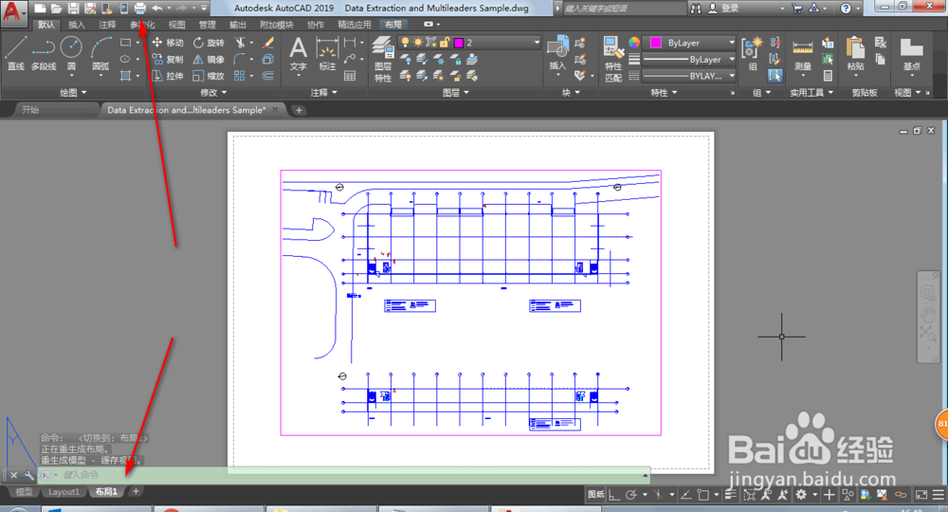The width and height of the screenshot is (948, 512).
Task: Expand the Layers (图层) panel
Action: click(455, 93)
